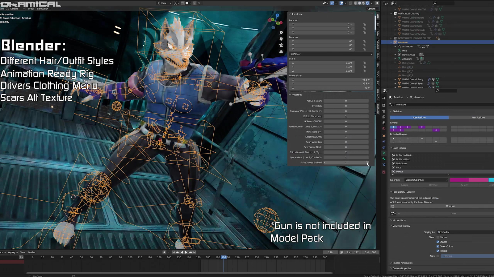This screenshot has width=494, height=277.
Task: Click the pan hand icon in viewport
Action: [x=281, y=39]
